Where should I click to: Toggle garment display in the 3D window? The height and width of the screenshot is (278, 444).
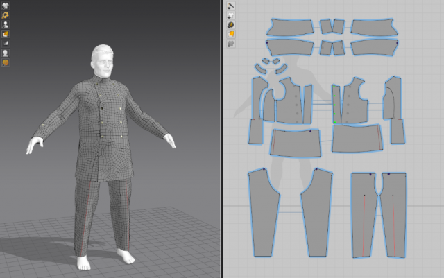6,5
